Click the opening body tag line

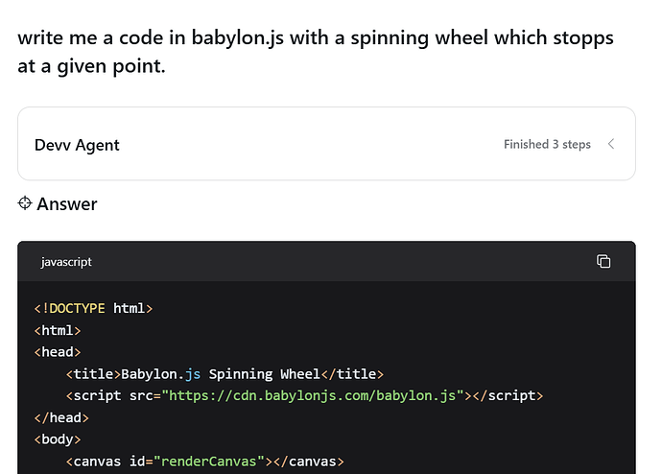point(58,439)
